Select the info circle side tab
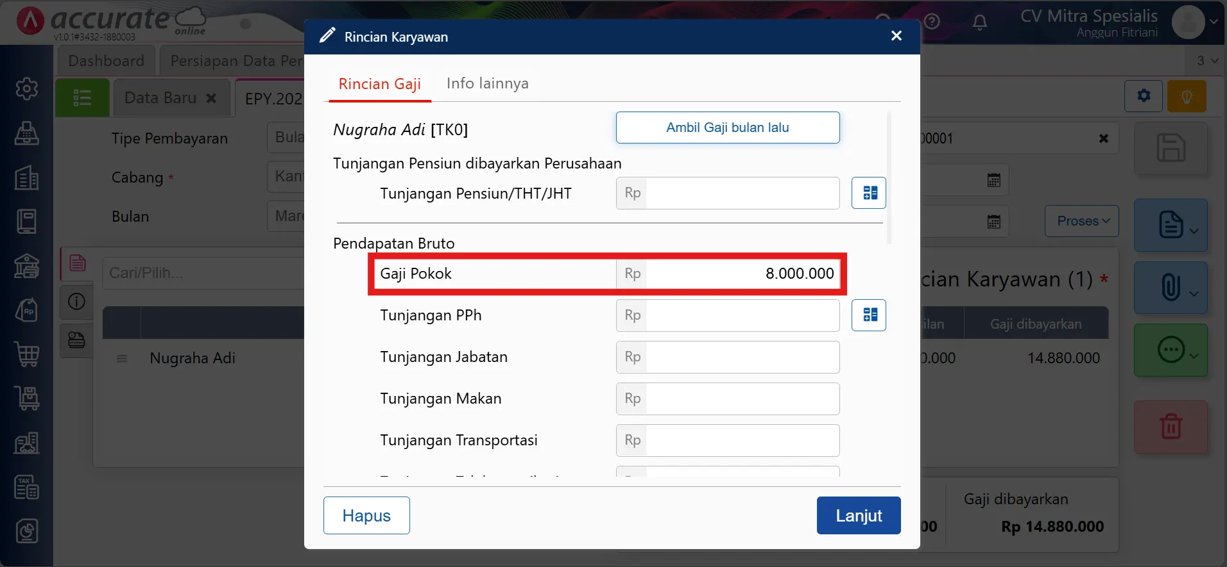The width and height of the screenshot is (1227, 567). point(77,301)
